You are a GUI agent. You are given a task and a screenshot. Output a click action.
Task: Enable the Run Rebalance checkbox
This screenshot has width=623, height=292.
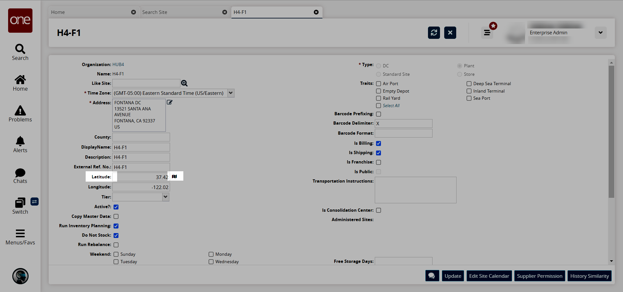[x=116, y=245]
